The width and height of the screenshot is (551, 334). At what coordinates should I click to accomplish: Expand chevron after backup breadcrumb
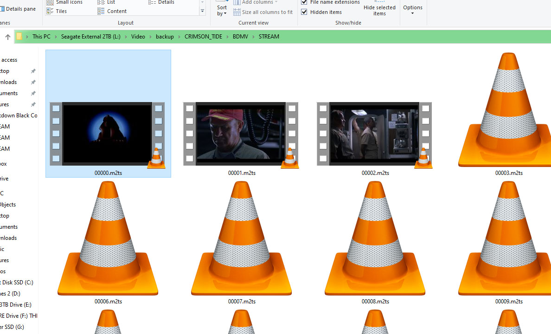click(x=179, y=37)
